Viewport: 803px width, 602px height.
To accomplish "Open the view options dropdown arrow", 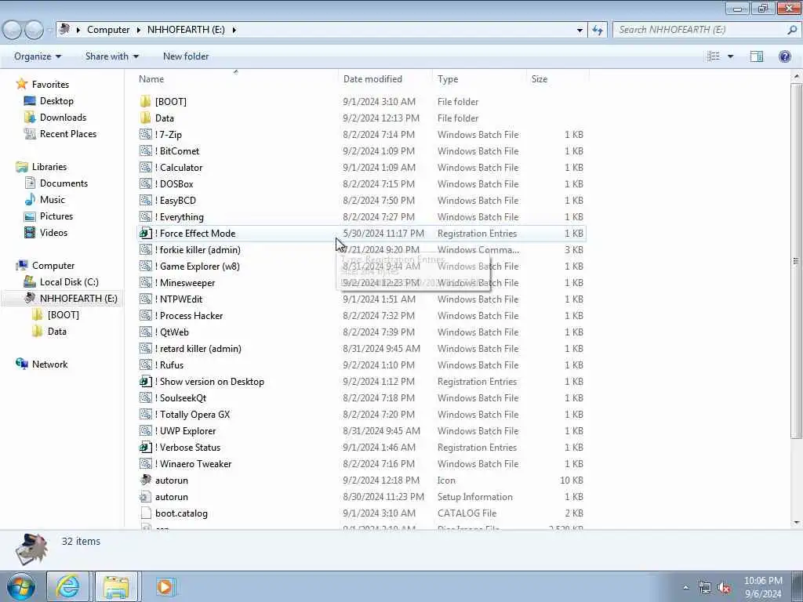I will 730,56.
